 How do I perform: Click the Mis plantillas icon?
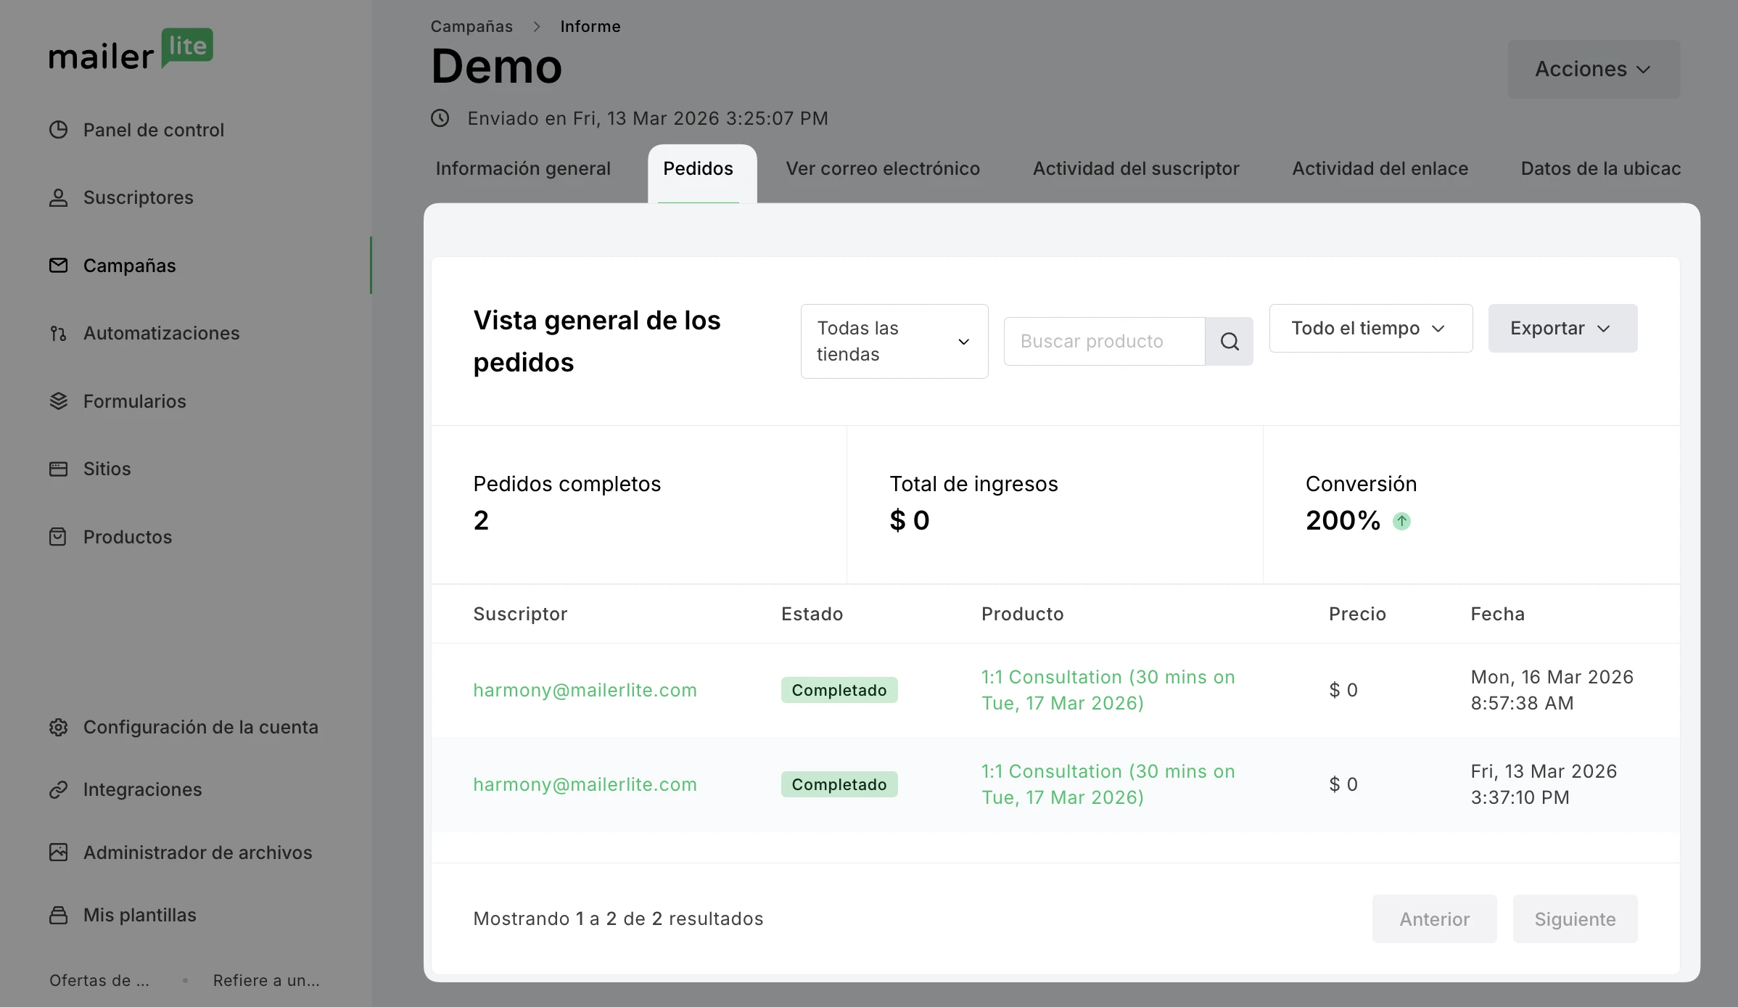point(59,915)
